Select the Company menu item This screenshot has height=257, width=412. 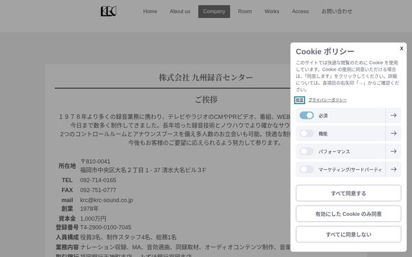click(214, 12)
